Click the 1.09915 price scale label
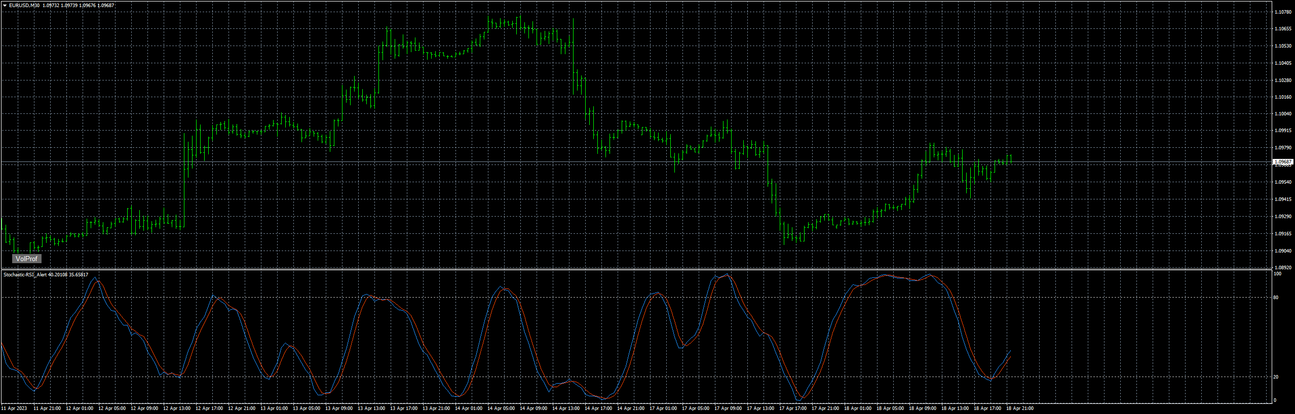Screen dimensions: 1295x414 1283,131
